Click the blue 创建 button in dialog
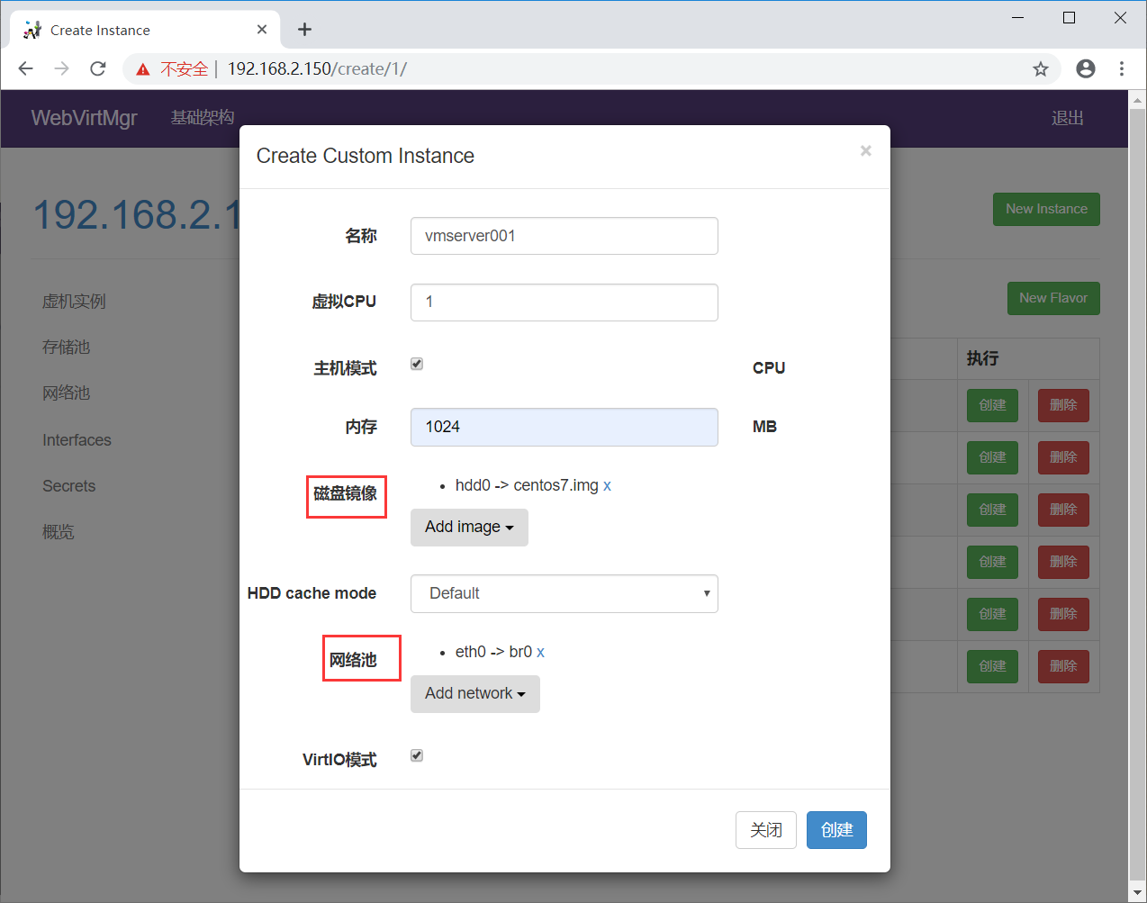Image resolution: width=1147 pixels, height=903 pixels. click(836, 830)
